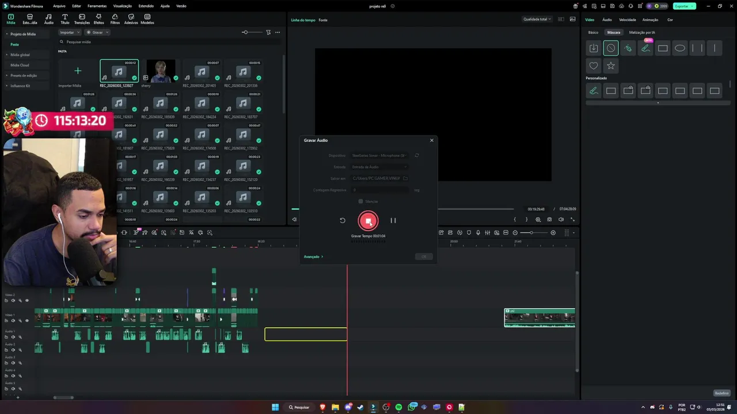Refresh the recording device list

point(416,155)
